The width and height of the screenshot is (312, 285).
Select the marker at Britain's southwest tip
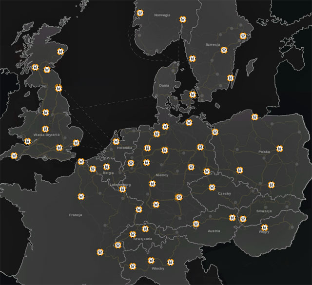(x=13, y=156)
